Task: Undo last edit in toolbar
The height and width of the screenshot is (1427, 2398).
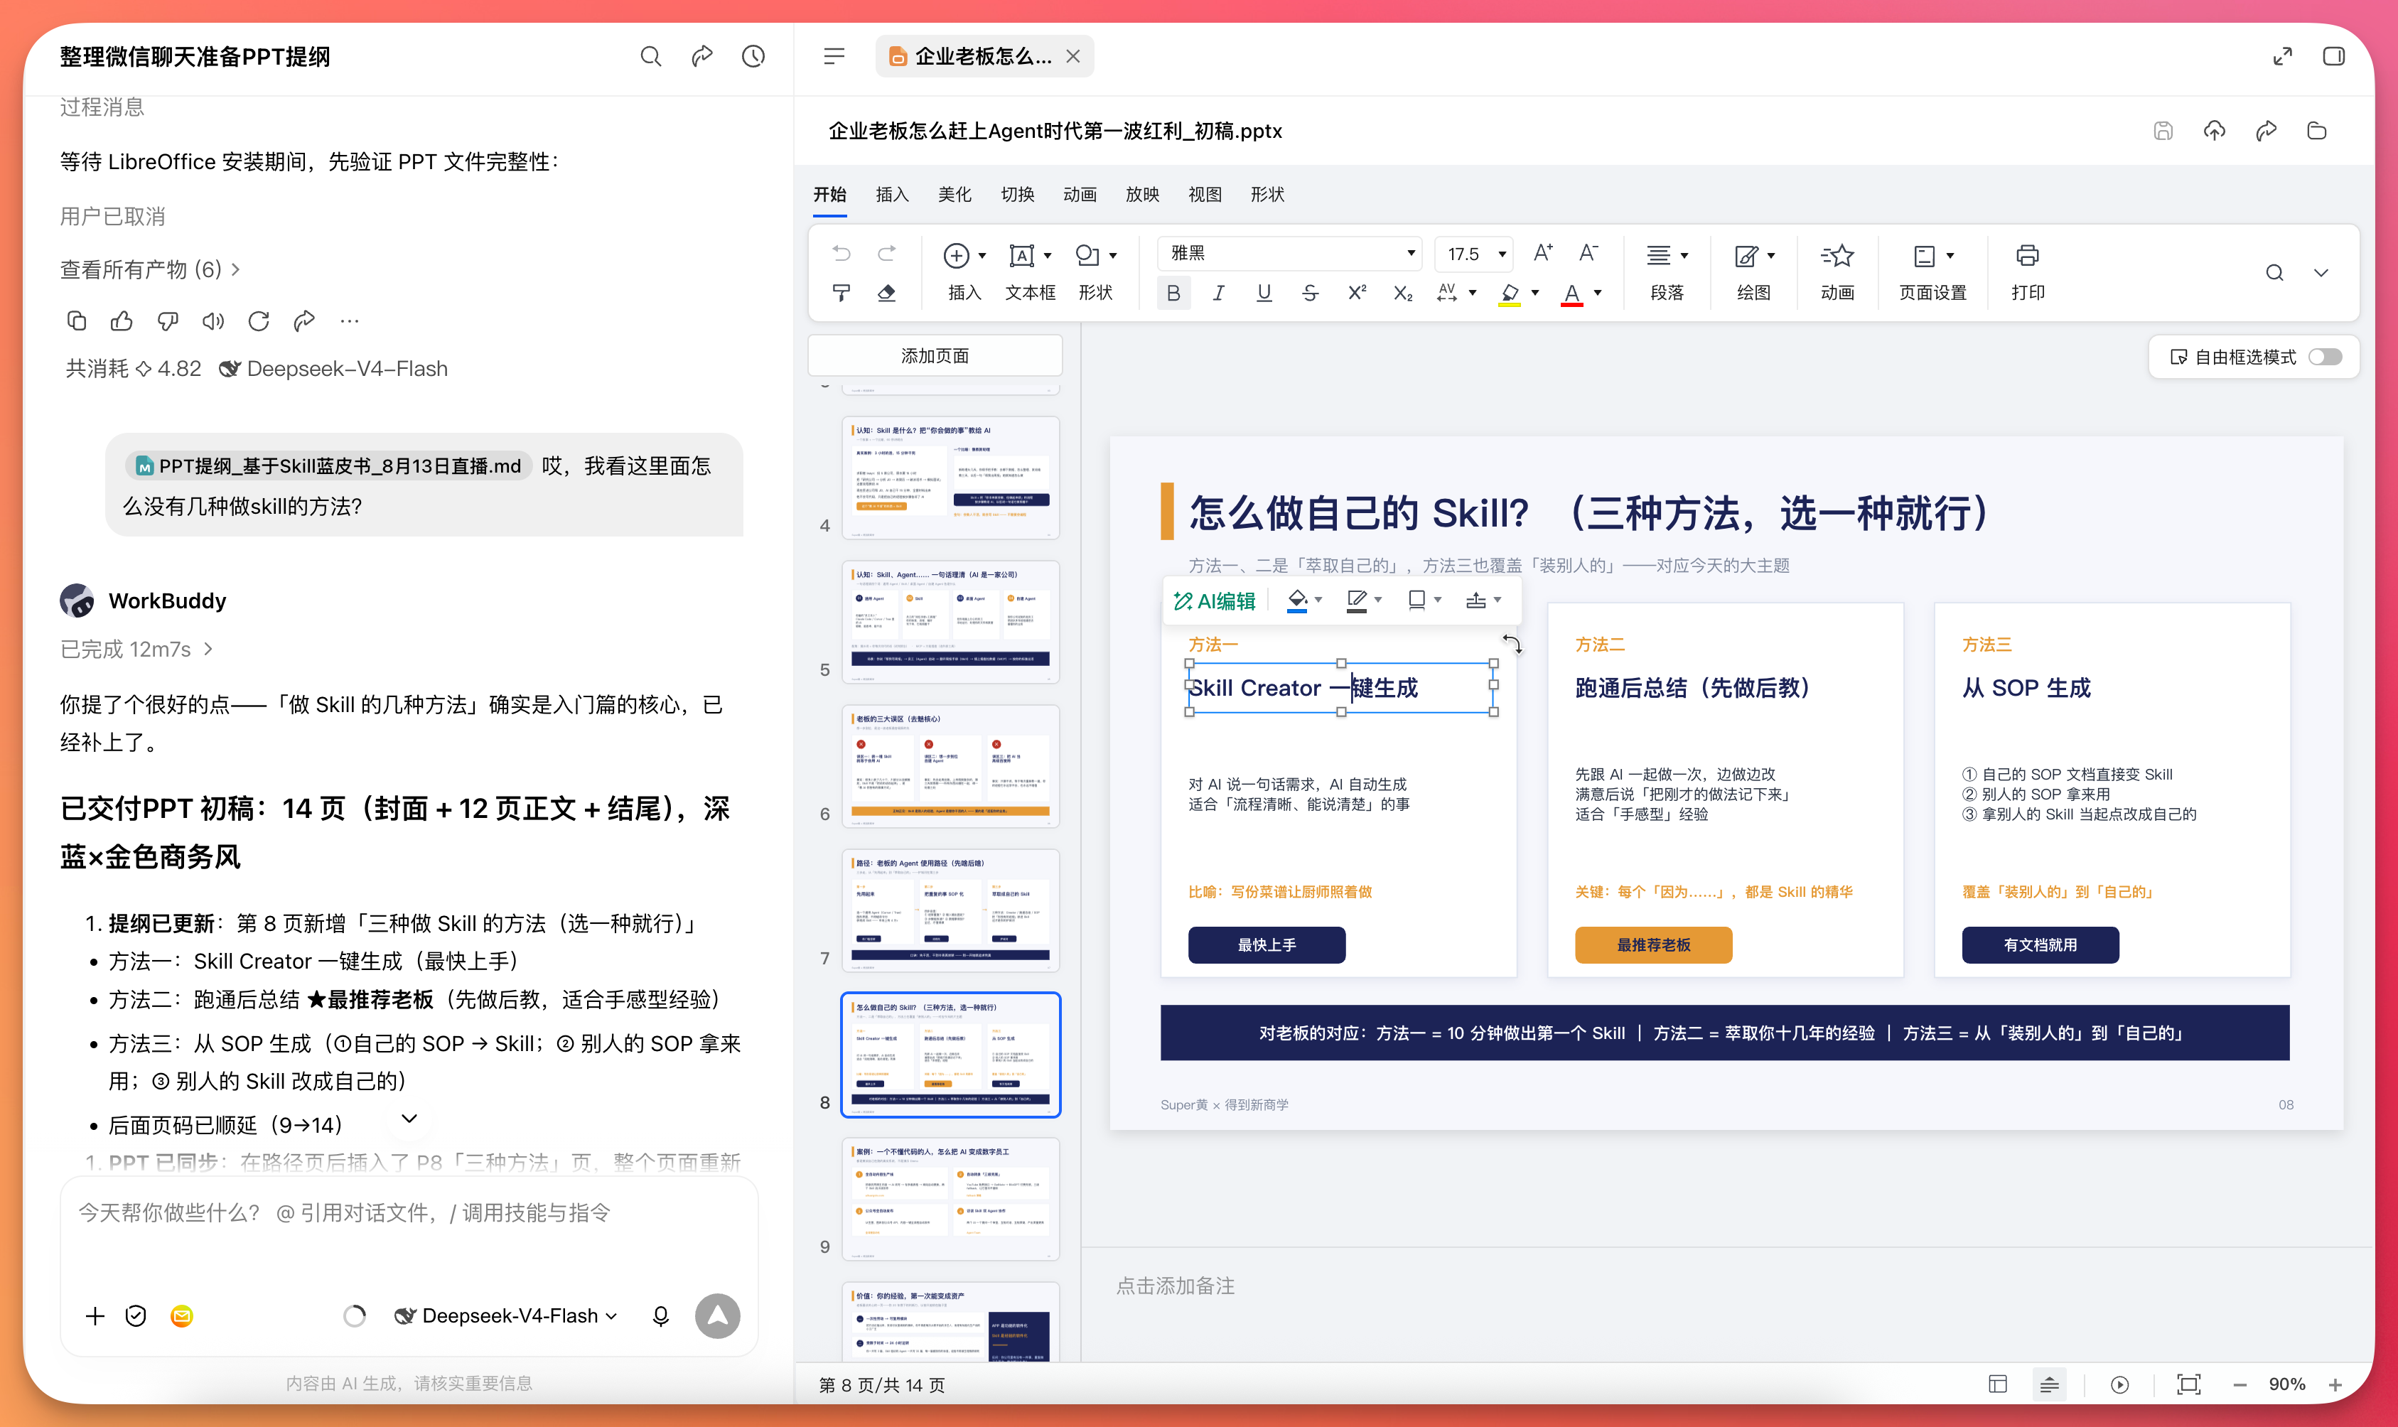Action: tap(842, 254)
